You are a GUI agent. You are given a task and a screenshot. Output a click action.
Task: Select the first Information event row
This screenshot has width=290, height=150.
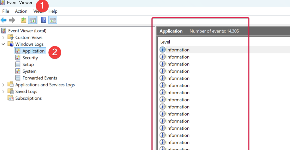pos(178,50)
